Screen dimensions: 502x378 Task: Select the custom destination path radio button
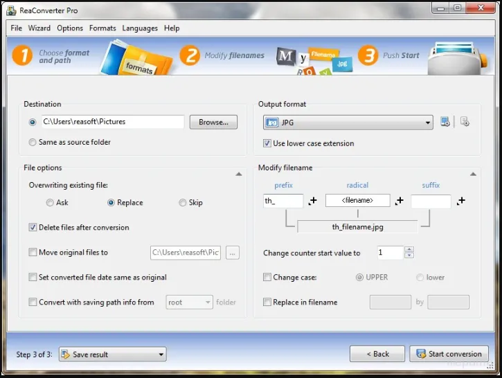(x=33, y=123)
